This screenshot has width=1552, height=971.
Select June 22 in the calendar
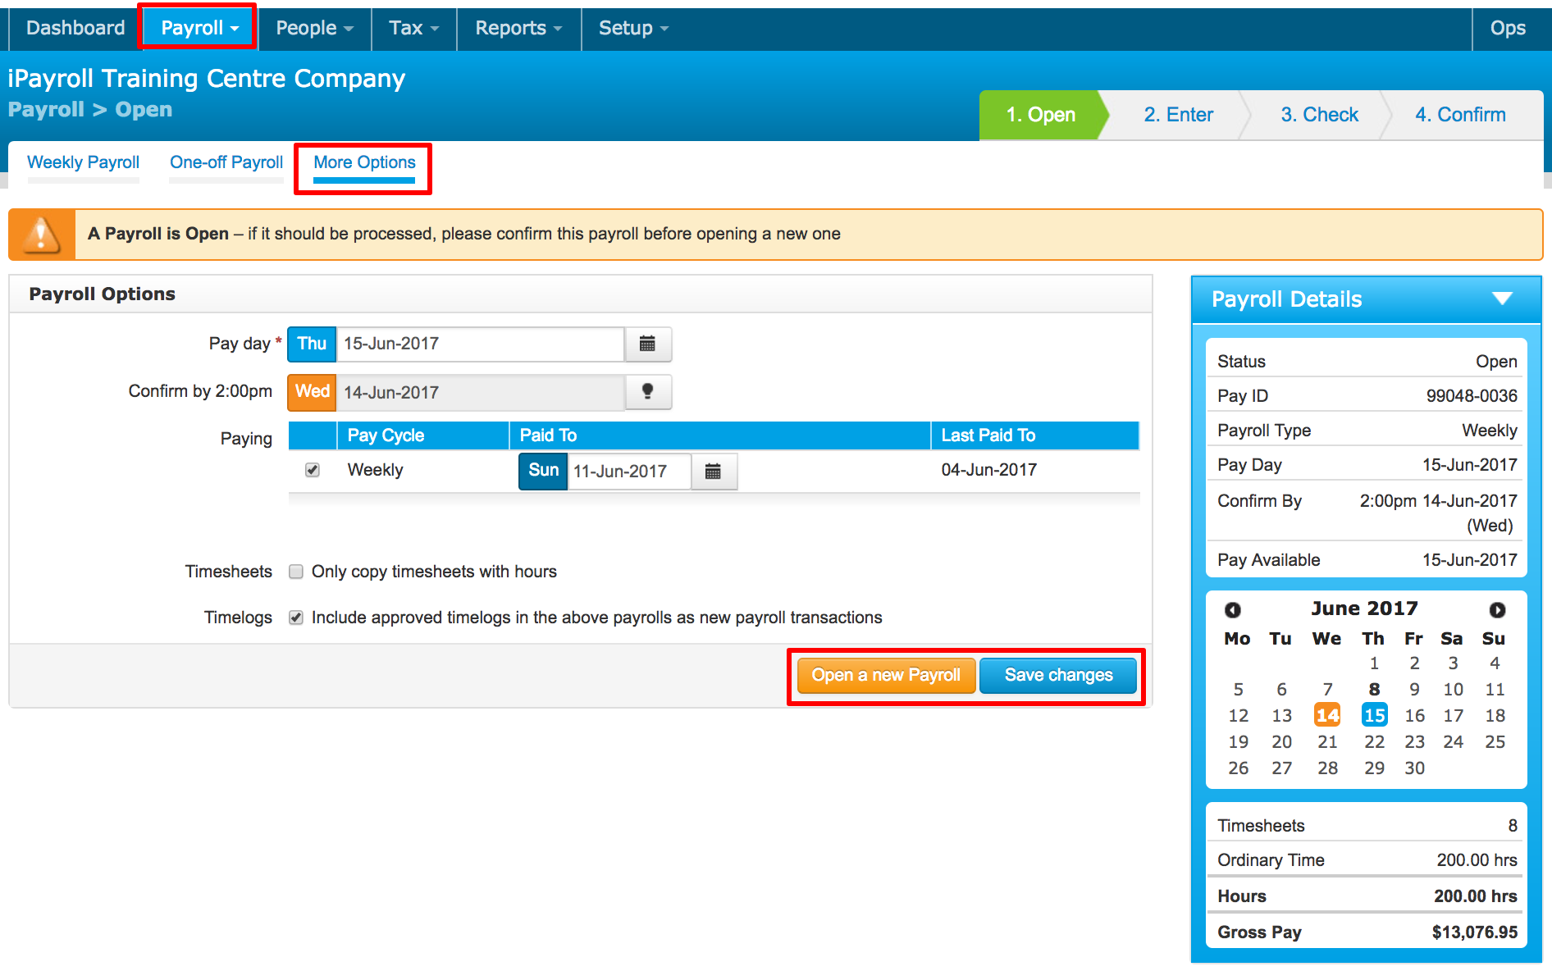click(x=1374, y=741)
